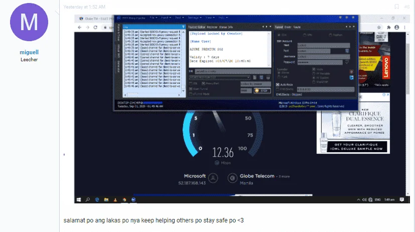Click the pin icon on log panel header
Screen dimensions: 415x232
point(184,27)
